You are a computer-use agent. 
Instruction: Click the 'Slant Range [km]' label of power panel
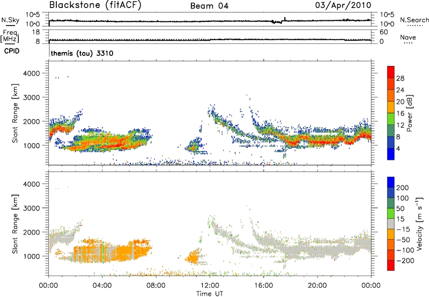point(15,113)
